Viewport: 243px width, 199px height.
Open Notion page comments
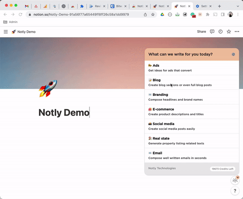(x=212, y=32)
